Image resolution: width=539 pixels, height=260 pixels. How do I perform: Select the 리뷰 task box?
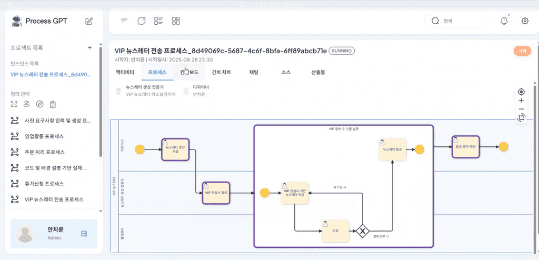tap(335, 231)
